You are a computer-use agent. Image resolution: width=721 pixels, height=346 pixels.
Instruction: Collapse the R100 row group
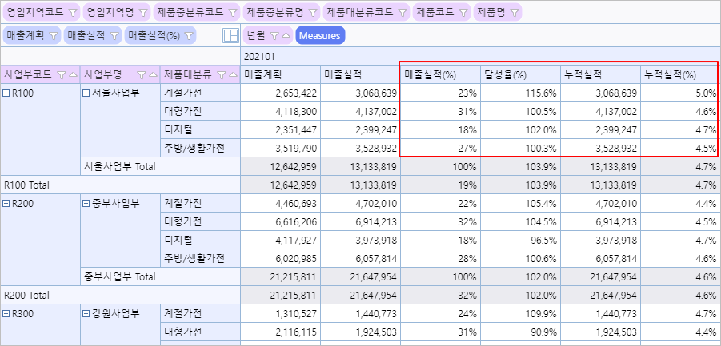(x=7, y=93)
